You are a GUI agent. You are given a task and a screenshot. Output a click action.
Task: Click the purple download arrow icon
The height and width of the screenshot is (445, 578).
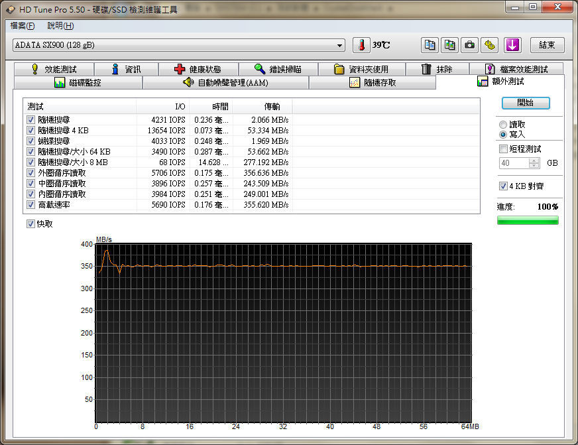pos(512,45)
